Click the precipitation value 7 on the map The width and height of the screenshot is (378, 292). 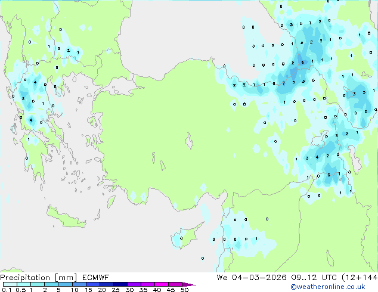click(284, 83)
